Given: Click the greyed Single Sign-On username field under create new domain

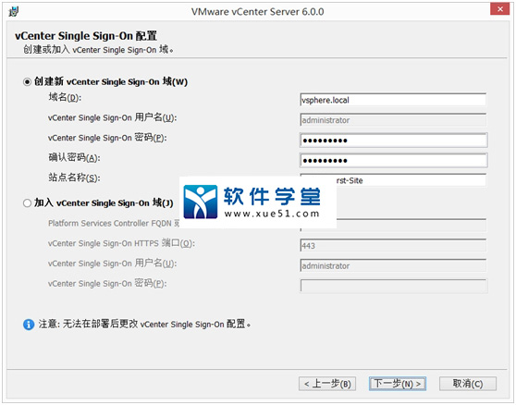Looking at the screenshot, I should 393,120.
